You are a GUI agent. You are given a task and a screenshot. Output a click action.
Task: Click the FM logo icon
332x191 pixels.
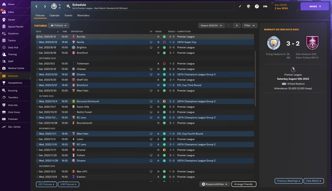pos(265,6)
